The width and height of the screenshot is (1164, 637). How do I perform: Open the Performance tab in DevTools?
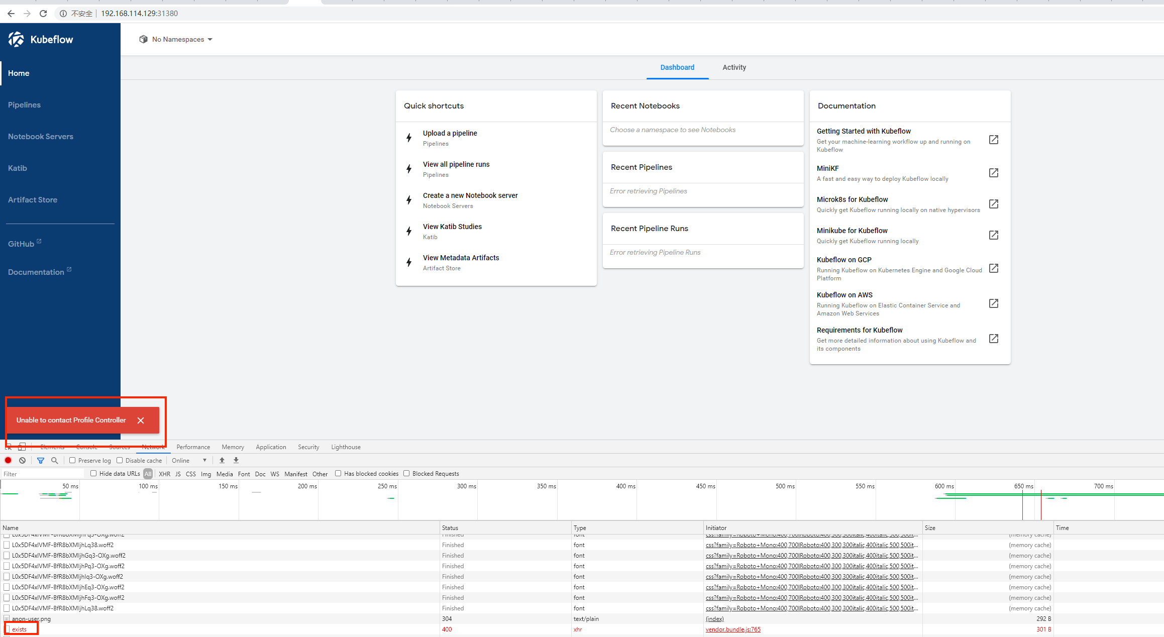pos(193,447)
